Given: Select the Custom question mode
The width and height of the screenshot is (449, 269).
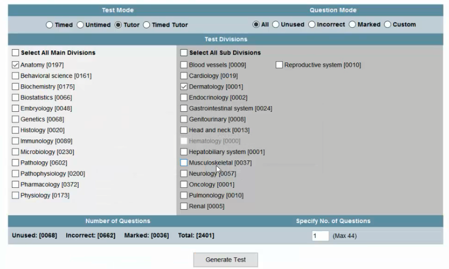Looking at the screenshot, I should 387,25.
